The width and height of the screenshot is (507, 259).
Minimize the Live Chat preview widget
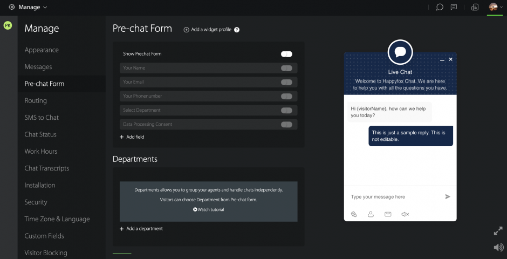click(442, 59)
